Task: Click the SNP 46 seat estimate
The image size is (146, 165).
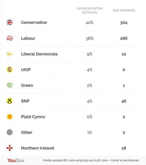Action: coord(124,101)
